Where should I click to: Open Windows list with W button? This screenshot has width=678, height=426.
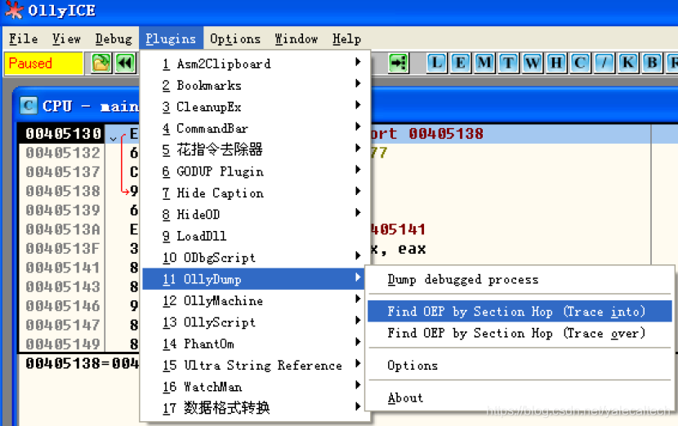(x=533, y=64)
